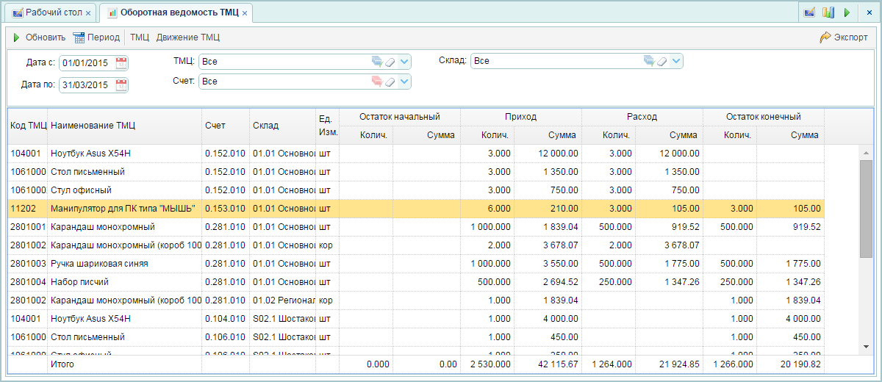The height and width of the screenshot is (382, 882).
Task: Click the bar chart icon in the top-right toolbar
Action: coord(828,12)
